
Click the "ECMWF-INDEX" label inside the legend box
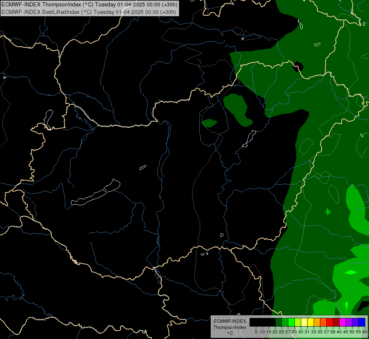click(x=230, y=321)
